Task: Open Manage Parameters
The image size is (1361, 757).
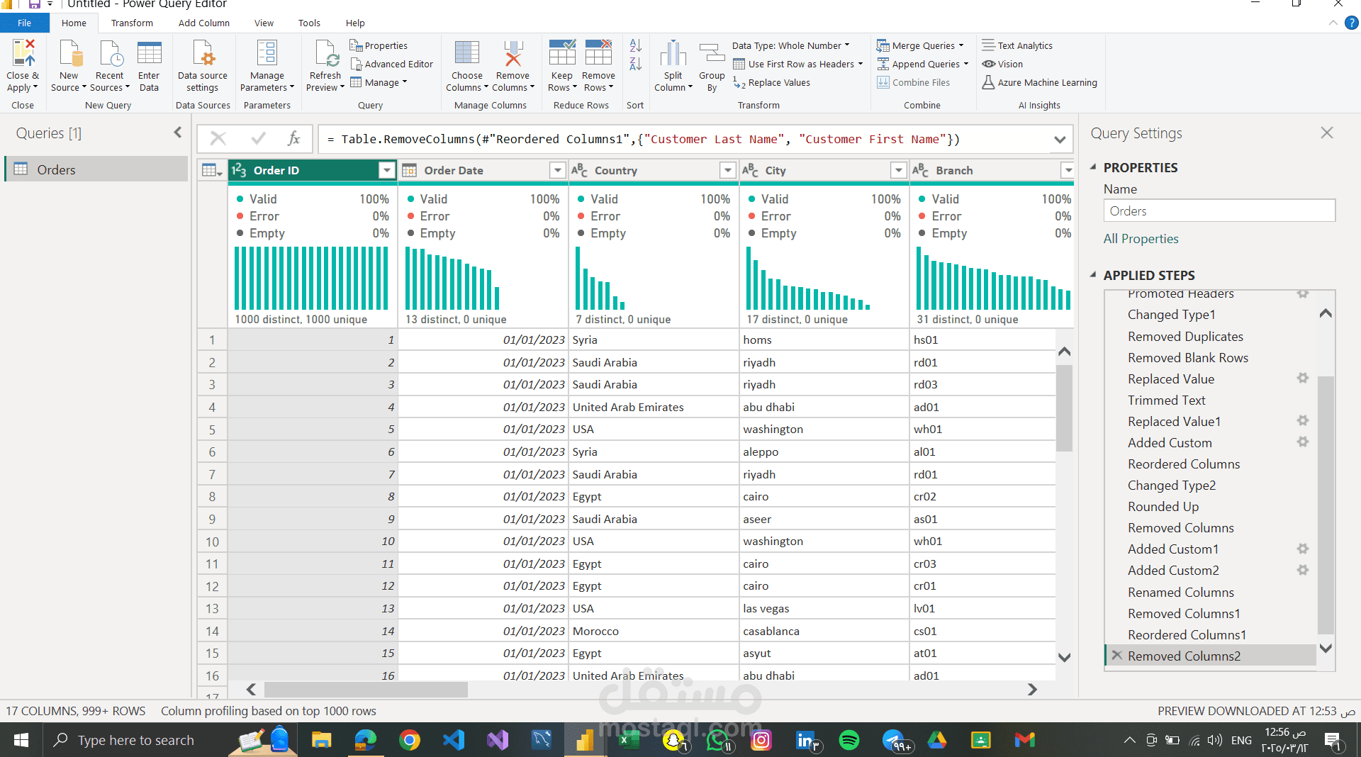Action: (x=267, y=67)
